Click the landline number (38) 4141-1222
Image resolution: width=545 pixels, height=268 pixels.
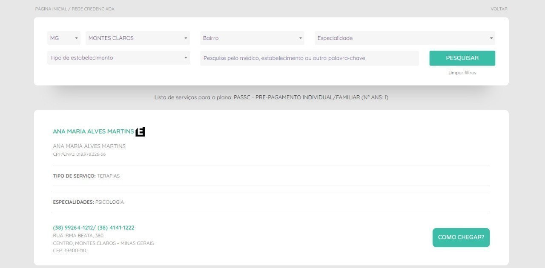(x=116, y=228)
